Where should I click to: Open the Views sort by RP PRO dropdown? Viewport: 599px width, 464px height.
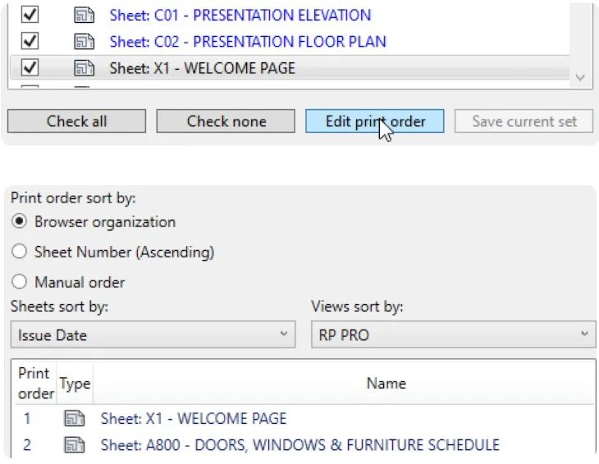pos(454,334)
